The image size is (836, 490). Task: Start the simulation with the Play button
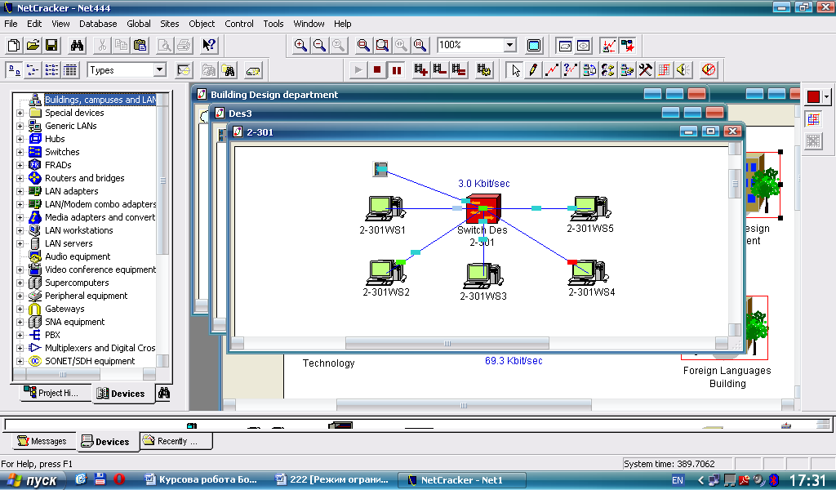tap(358, 70)
